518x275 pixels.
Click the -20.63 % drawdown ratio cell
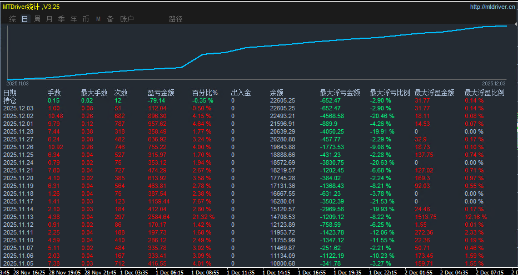tap(382, 162)
